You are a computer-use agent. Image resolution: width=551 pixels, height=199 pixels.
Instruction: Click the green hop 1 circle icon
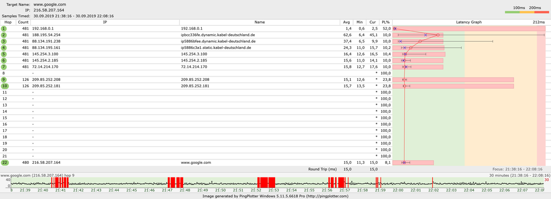4,29
